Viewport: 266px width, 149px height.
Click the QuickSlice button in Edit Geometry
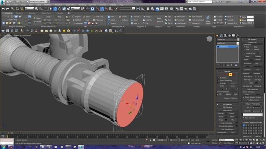(x=247, y=70)
